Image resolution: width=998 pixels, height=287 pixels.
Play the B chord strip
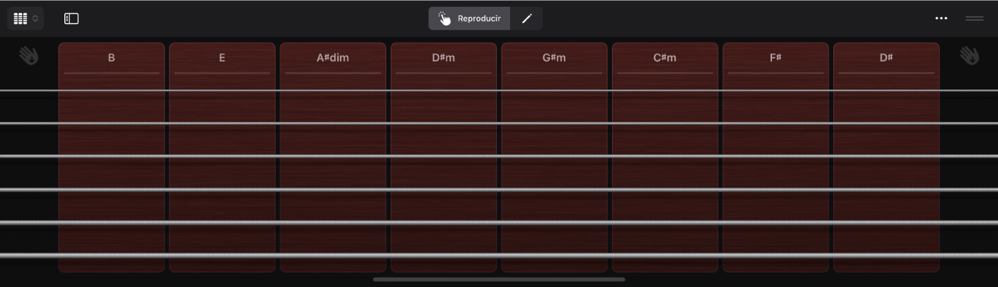click(112, 157)
